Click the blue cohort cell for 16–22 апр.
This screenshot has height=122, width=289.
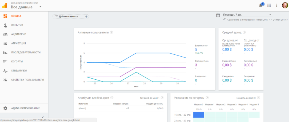199,115
